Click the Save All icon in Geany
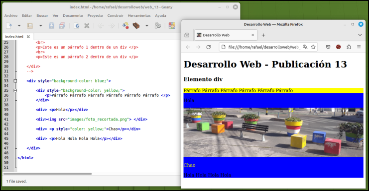The height and width of the screenshot is (191, 369). pyautogui.click(x=62, y=25)
